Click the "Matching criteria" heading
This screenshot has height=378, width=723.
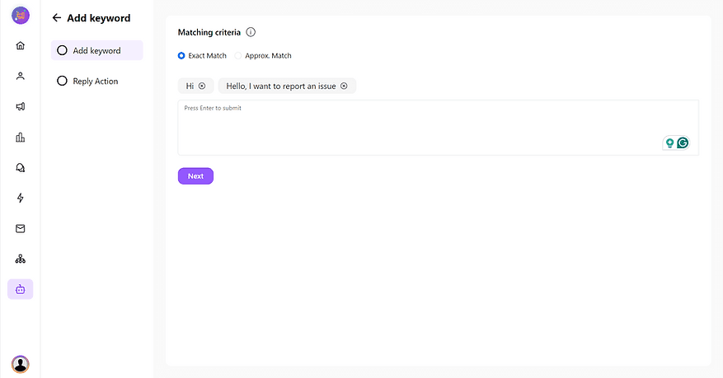[209, 32]
